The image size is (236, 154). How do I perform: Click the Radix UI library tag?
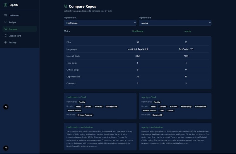coord(174,107)
